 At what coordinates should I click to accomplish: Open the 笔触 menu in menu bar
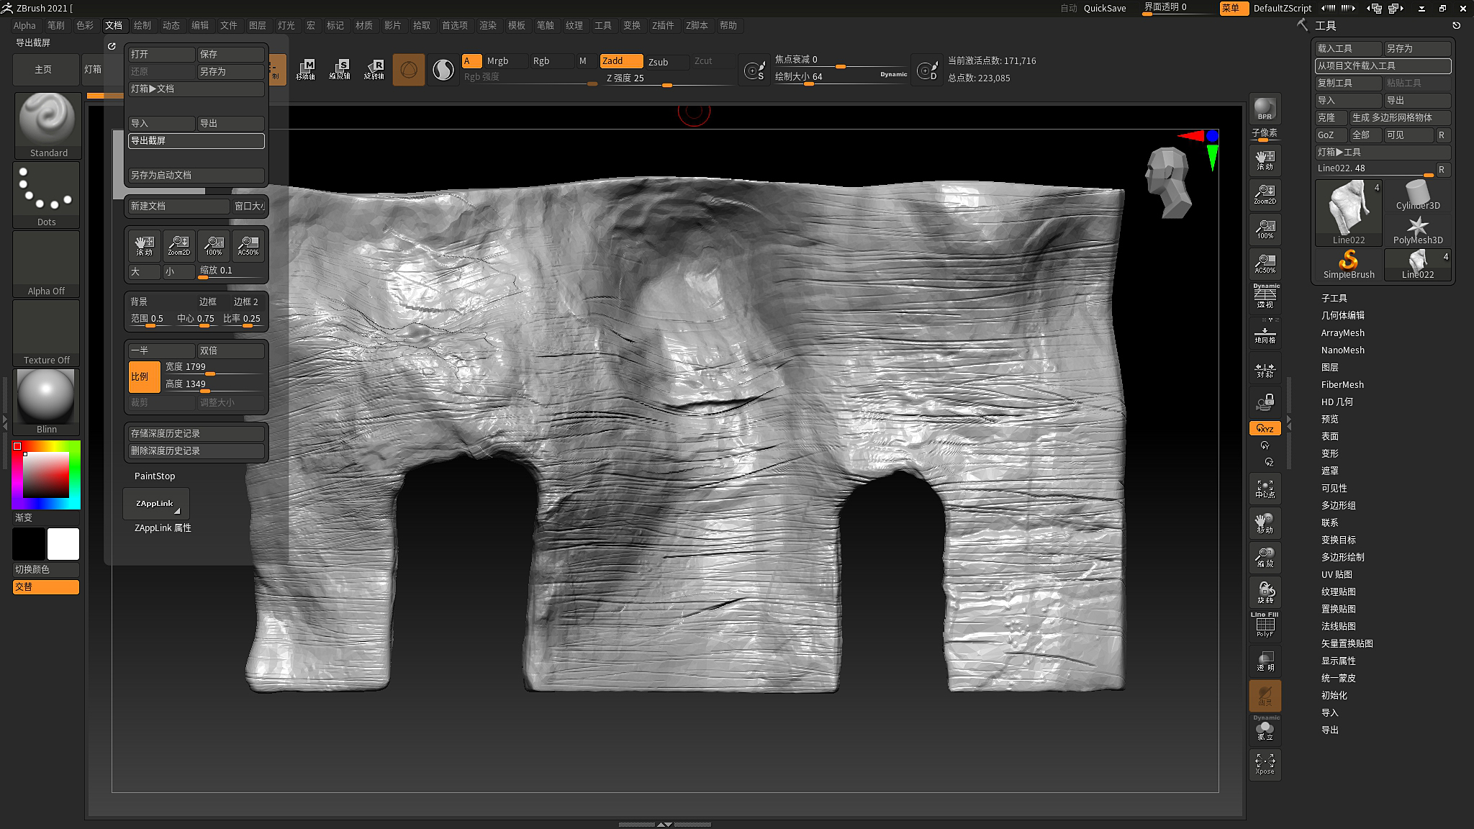click(546, 25)
